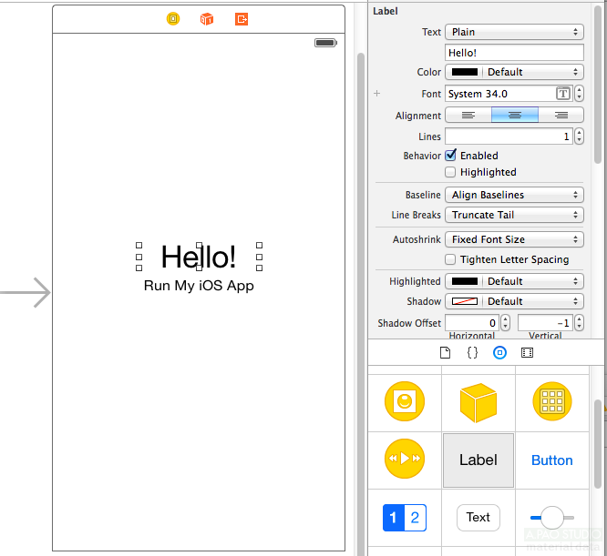This screenshot has height=556, width=607.
Task: Click the black Color swatch for label text
Action: click(465, 72)
